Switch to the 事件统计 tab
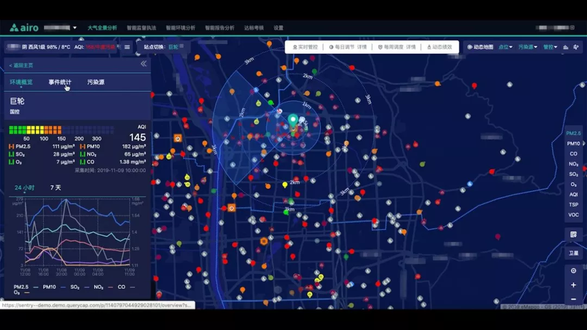This screenshot has width=587, height=330. [x=60, y=82]
